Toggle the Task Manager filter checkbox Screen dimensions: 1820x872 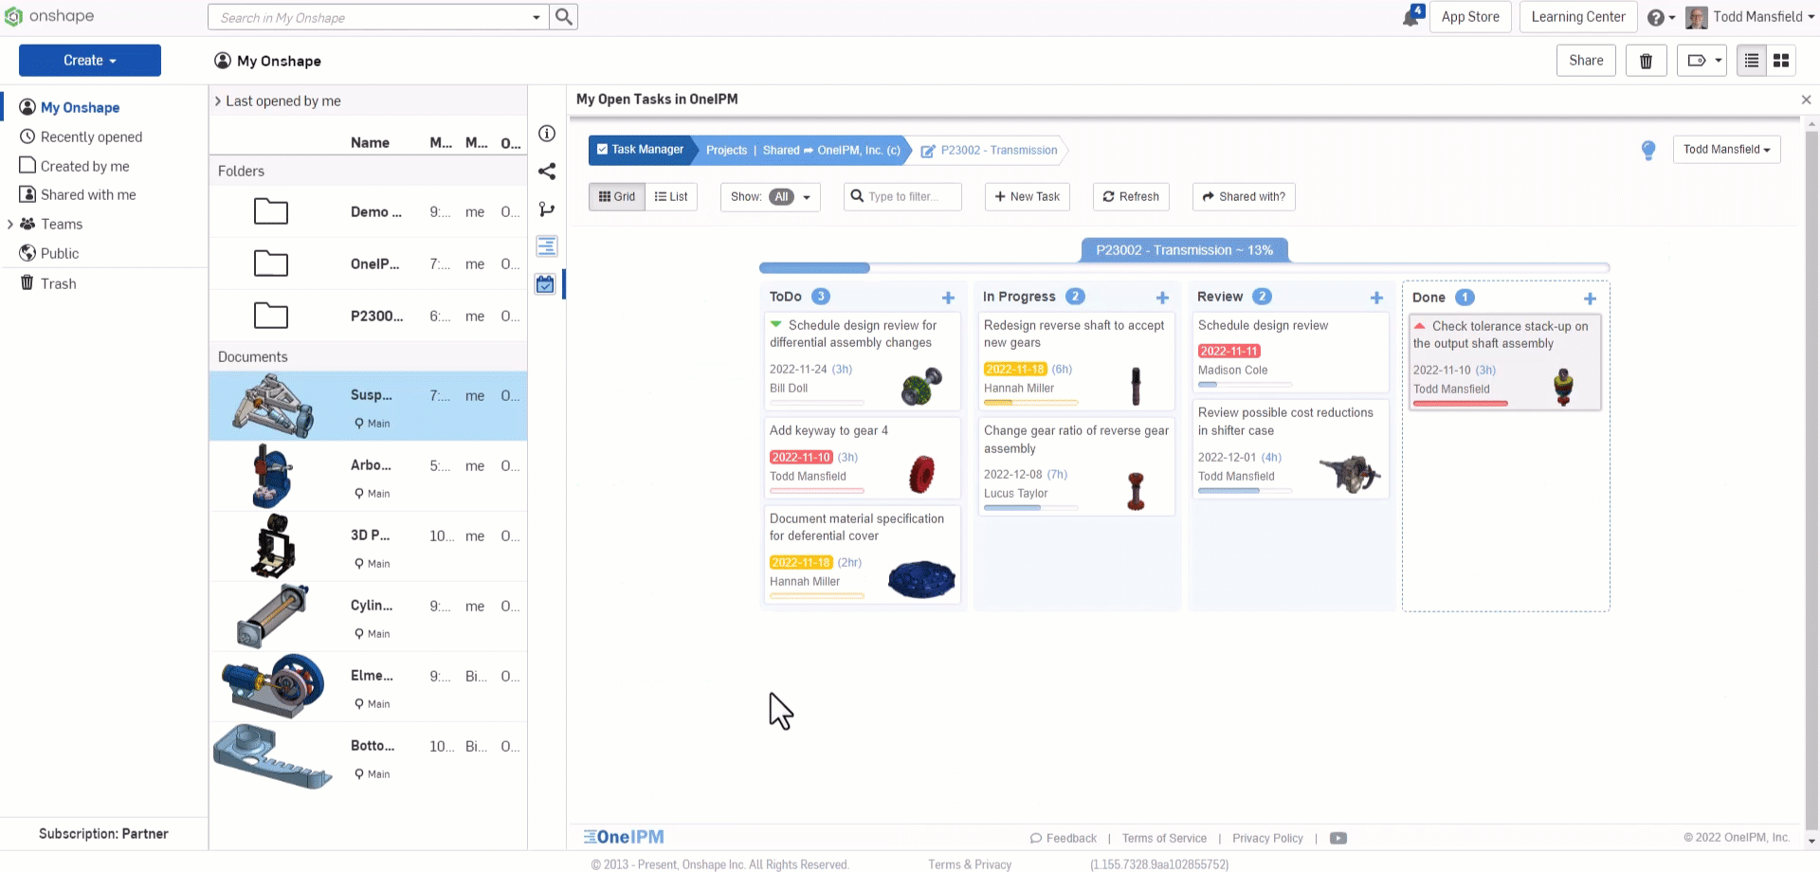603,150
